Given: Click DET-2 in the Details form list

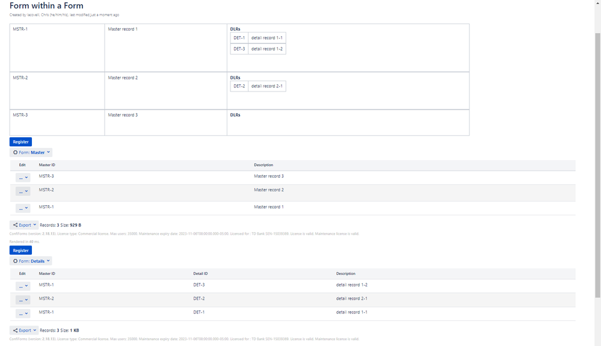Looking at the screenshot, I should (x=199, y=298).
